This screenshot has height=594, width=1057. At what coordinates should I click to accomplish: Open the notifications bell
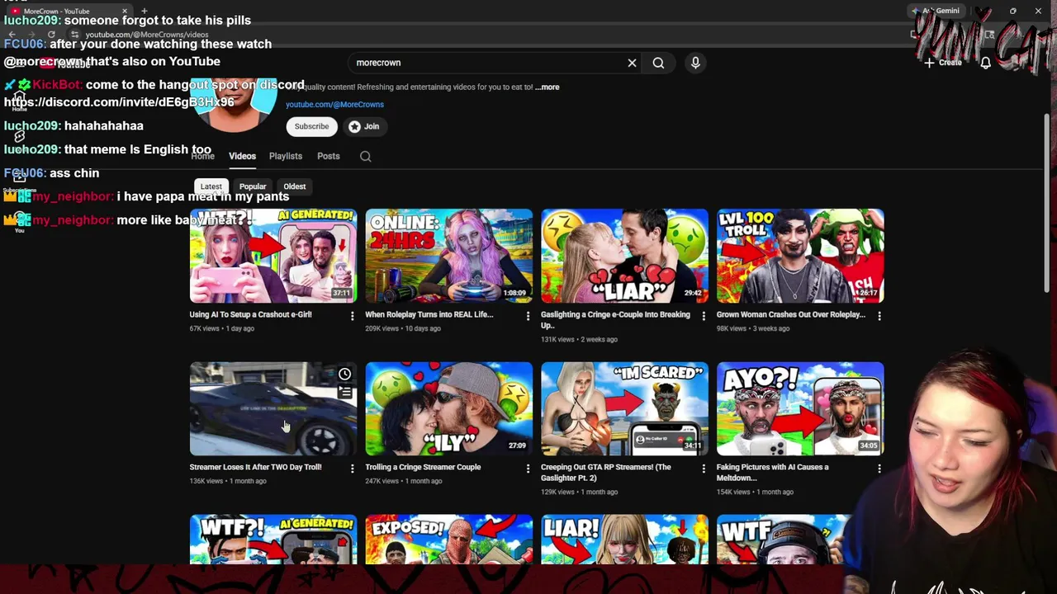pos(985,63)
